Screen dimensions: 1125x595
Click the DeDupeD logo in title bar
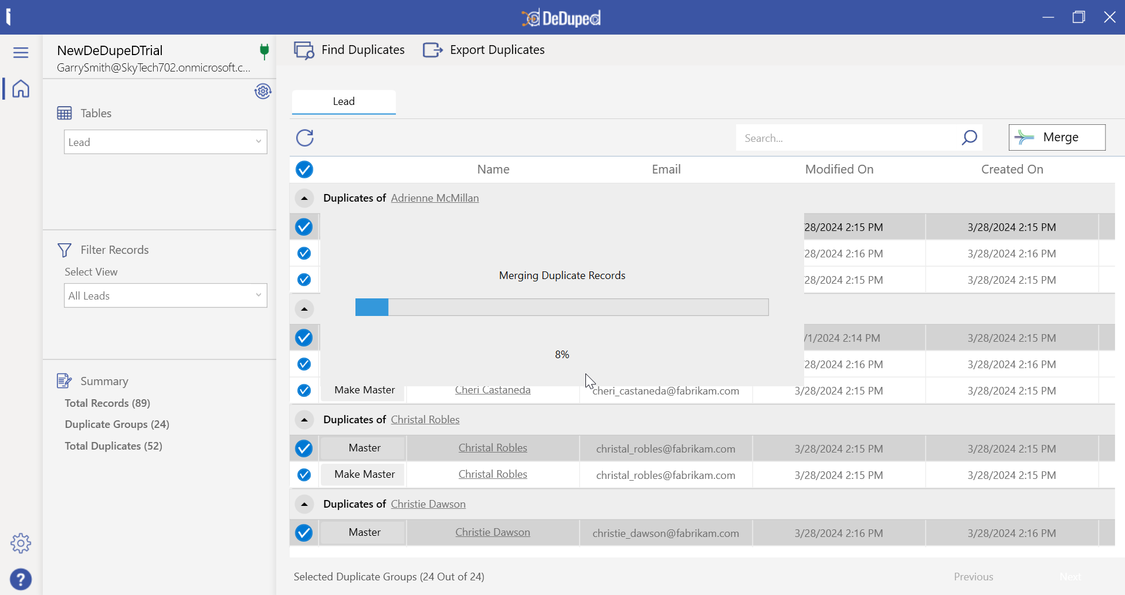561,18
